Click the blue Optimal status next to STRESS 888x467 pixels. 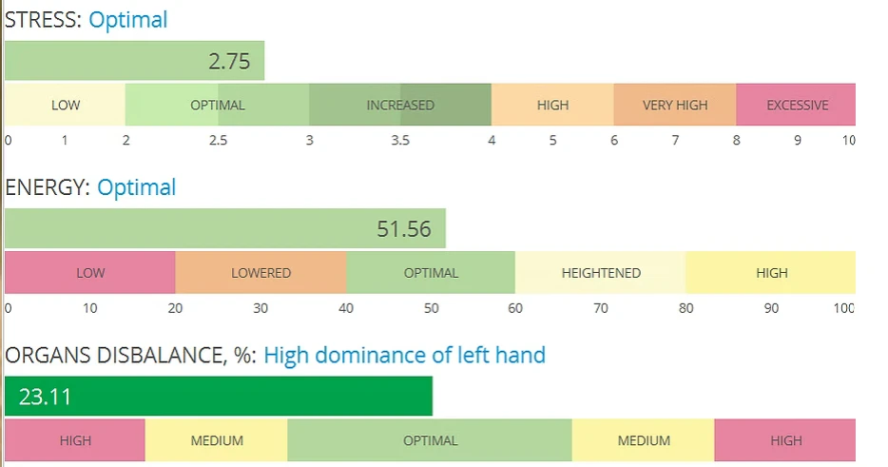tap(128, 19)
